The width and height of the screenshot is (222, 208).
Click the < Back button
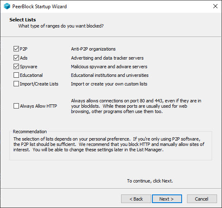(x=136, y=199)
